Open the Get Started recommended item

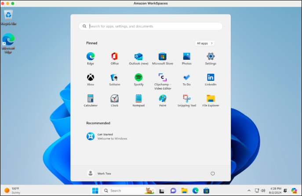107,136
